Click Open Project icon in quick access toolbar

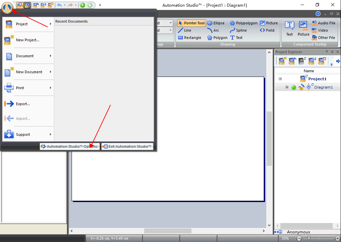[x=36, y=5]
